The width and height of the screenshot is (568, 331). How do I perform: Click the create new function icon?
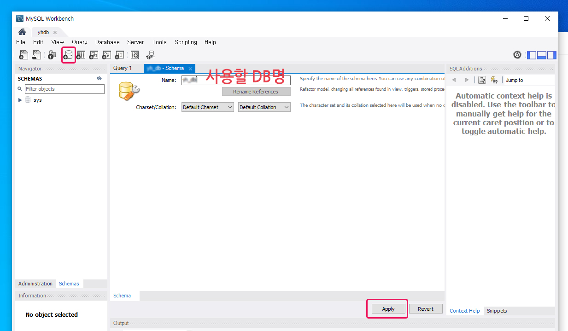click(119, 55)
